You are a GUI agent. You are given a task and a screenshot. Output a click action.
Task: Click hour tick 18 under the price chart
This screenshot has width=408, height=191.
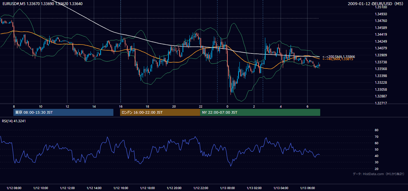click(x=147, y=106)
